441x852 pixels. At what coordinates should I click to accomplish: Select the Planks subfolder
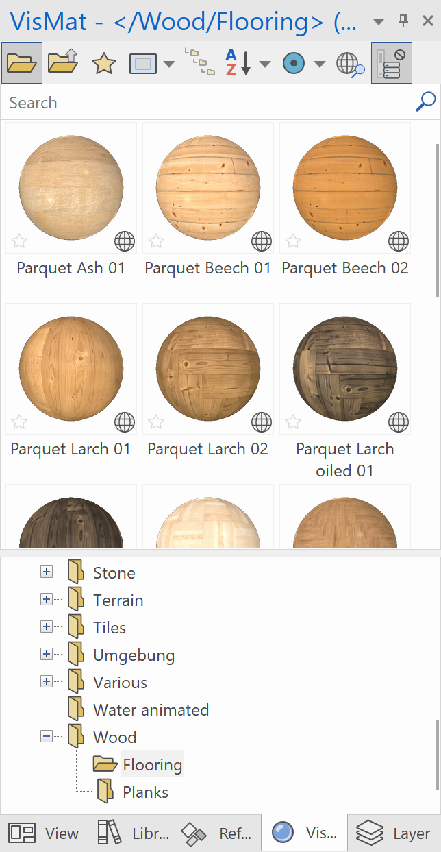pyautogui.click(x=144, y=792)
